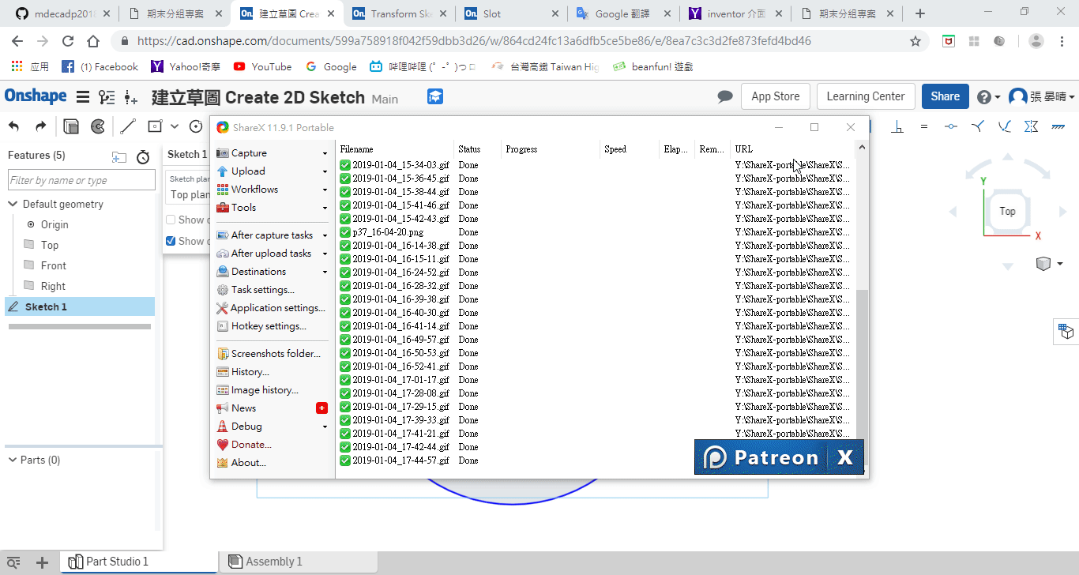Apply the Pierce constraint tool
Image resolution: width=1079 pixels, height=575 pixels.
(x=1005, y=126)
